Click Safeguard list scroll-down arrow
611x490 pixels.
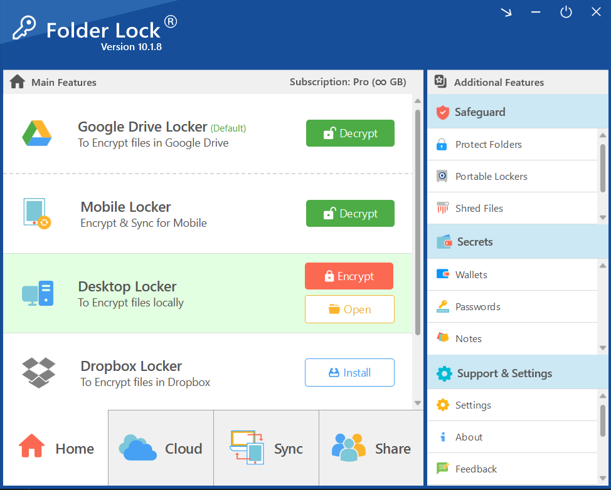(603, 217)
